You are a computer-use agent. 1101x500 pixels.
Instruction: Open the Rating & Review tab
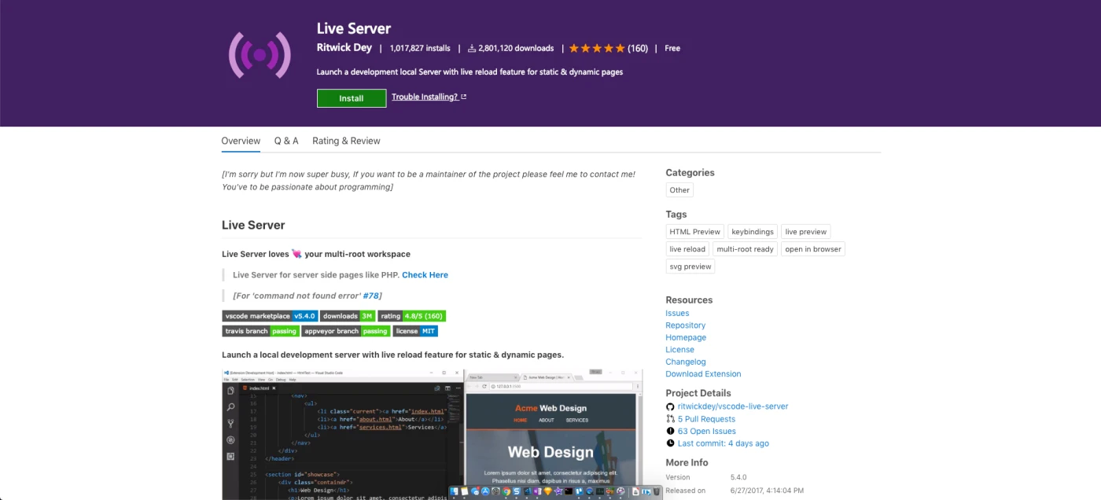346,142
